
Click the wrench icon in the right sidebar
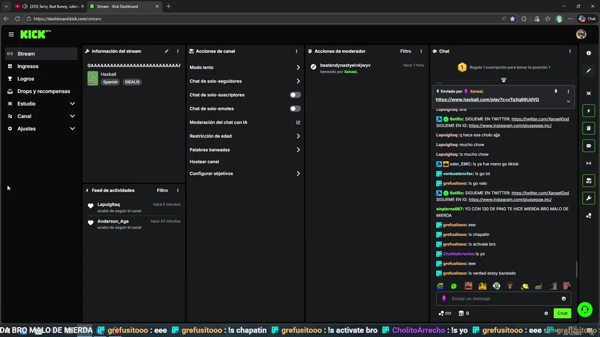[589, 198]
